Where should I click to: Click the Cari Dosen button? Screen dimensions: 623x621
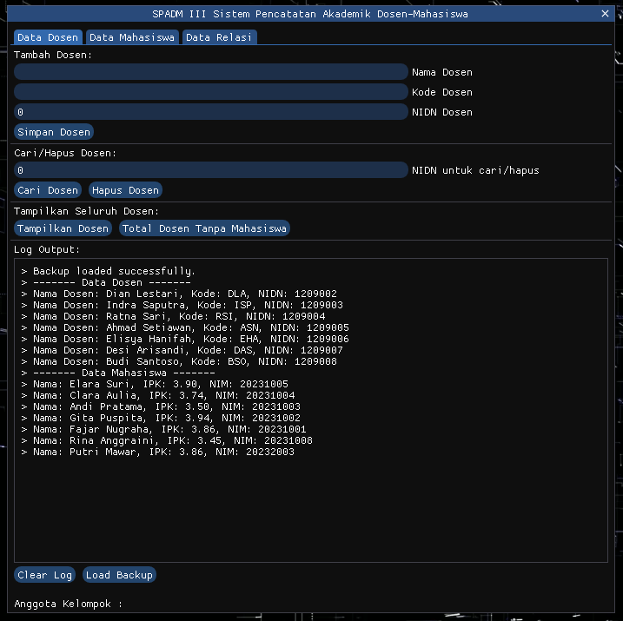pyautogui.click(x=48, y=190)
